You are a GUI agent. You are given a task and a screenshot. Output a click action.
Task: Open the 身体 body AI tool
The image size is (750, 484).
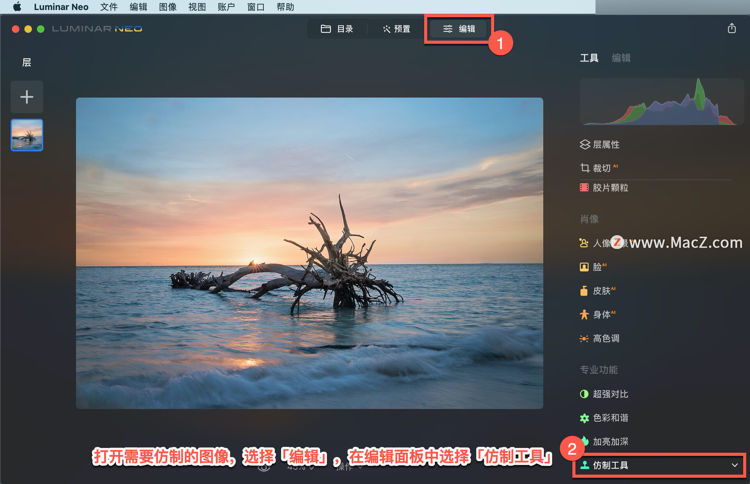pos(597,314)
